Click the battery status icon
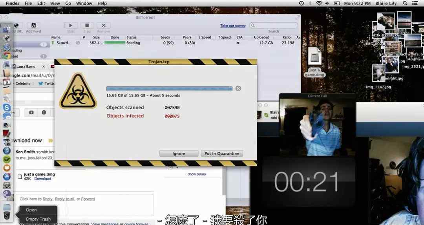This screenshot has height=225, width=424. click(337, 3)
